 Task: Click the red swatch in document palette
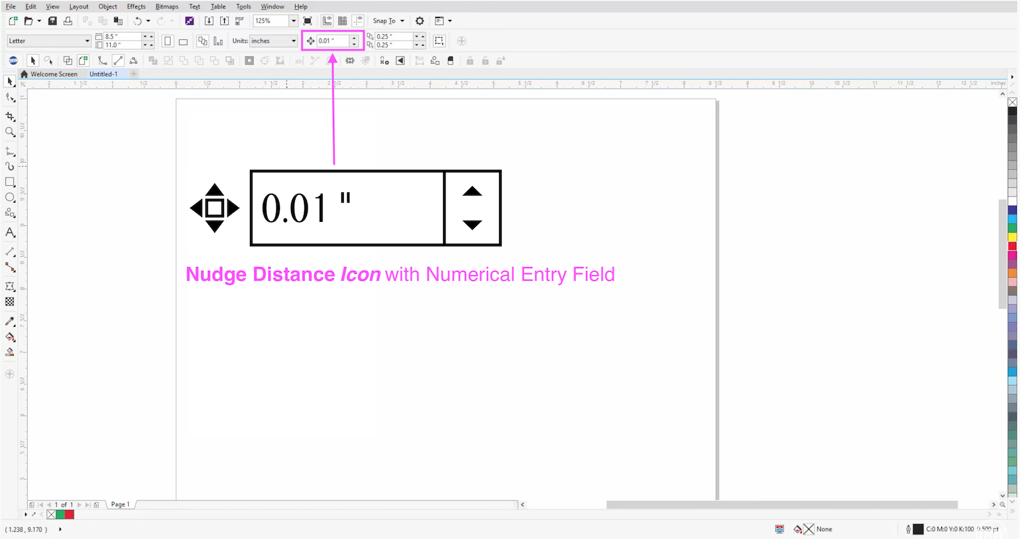[x=70, y=515]
